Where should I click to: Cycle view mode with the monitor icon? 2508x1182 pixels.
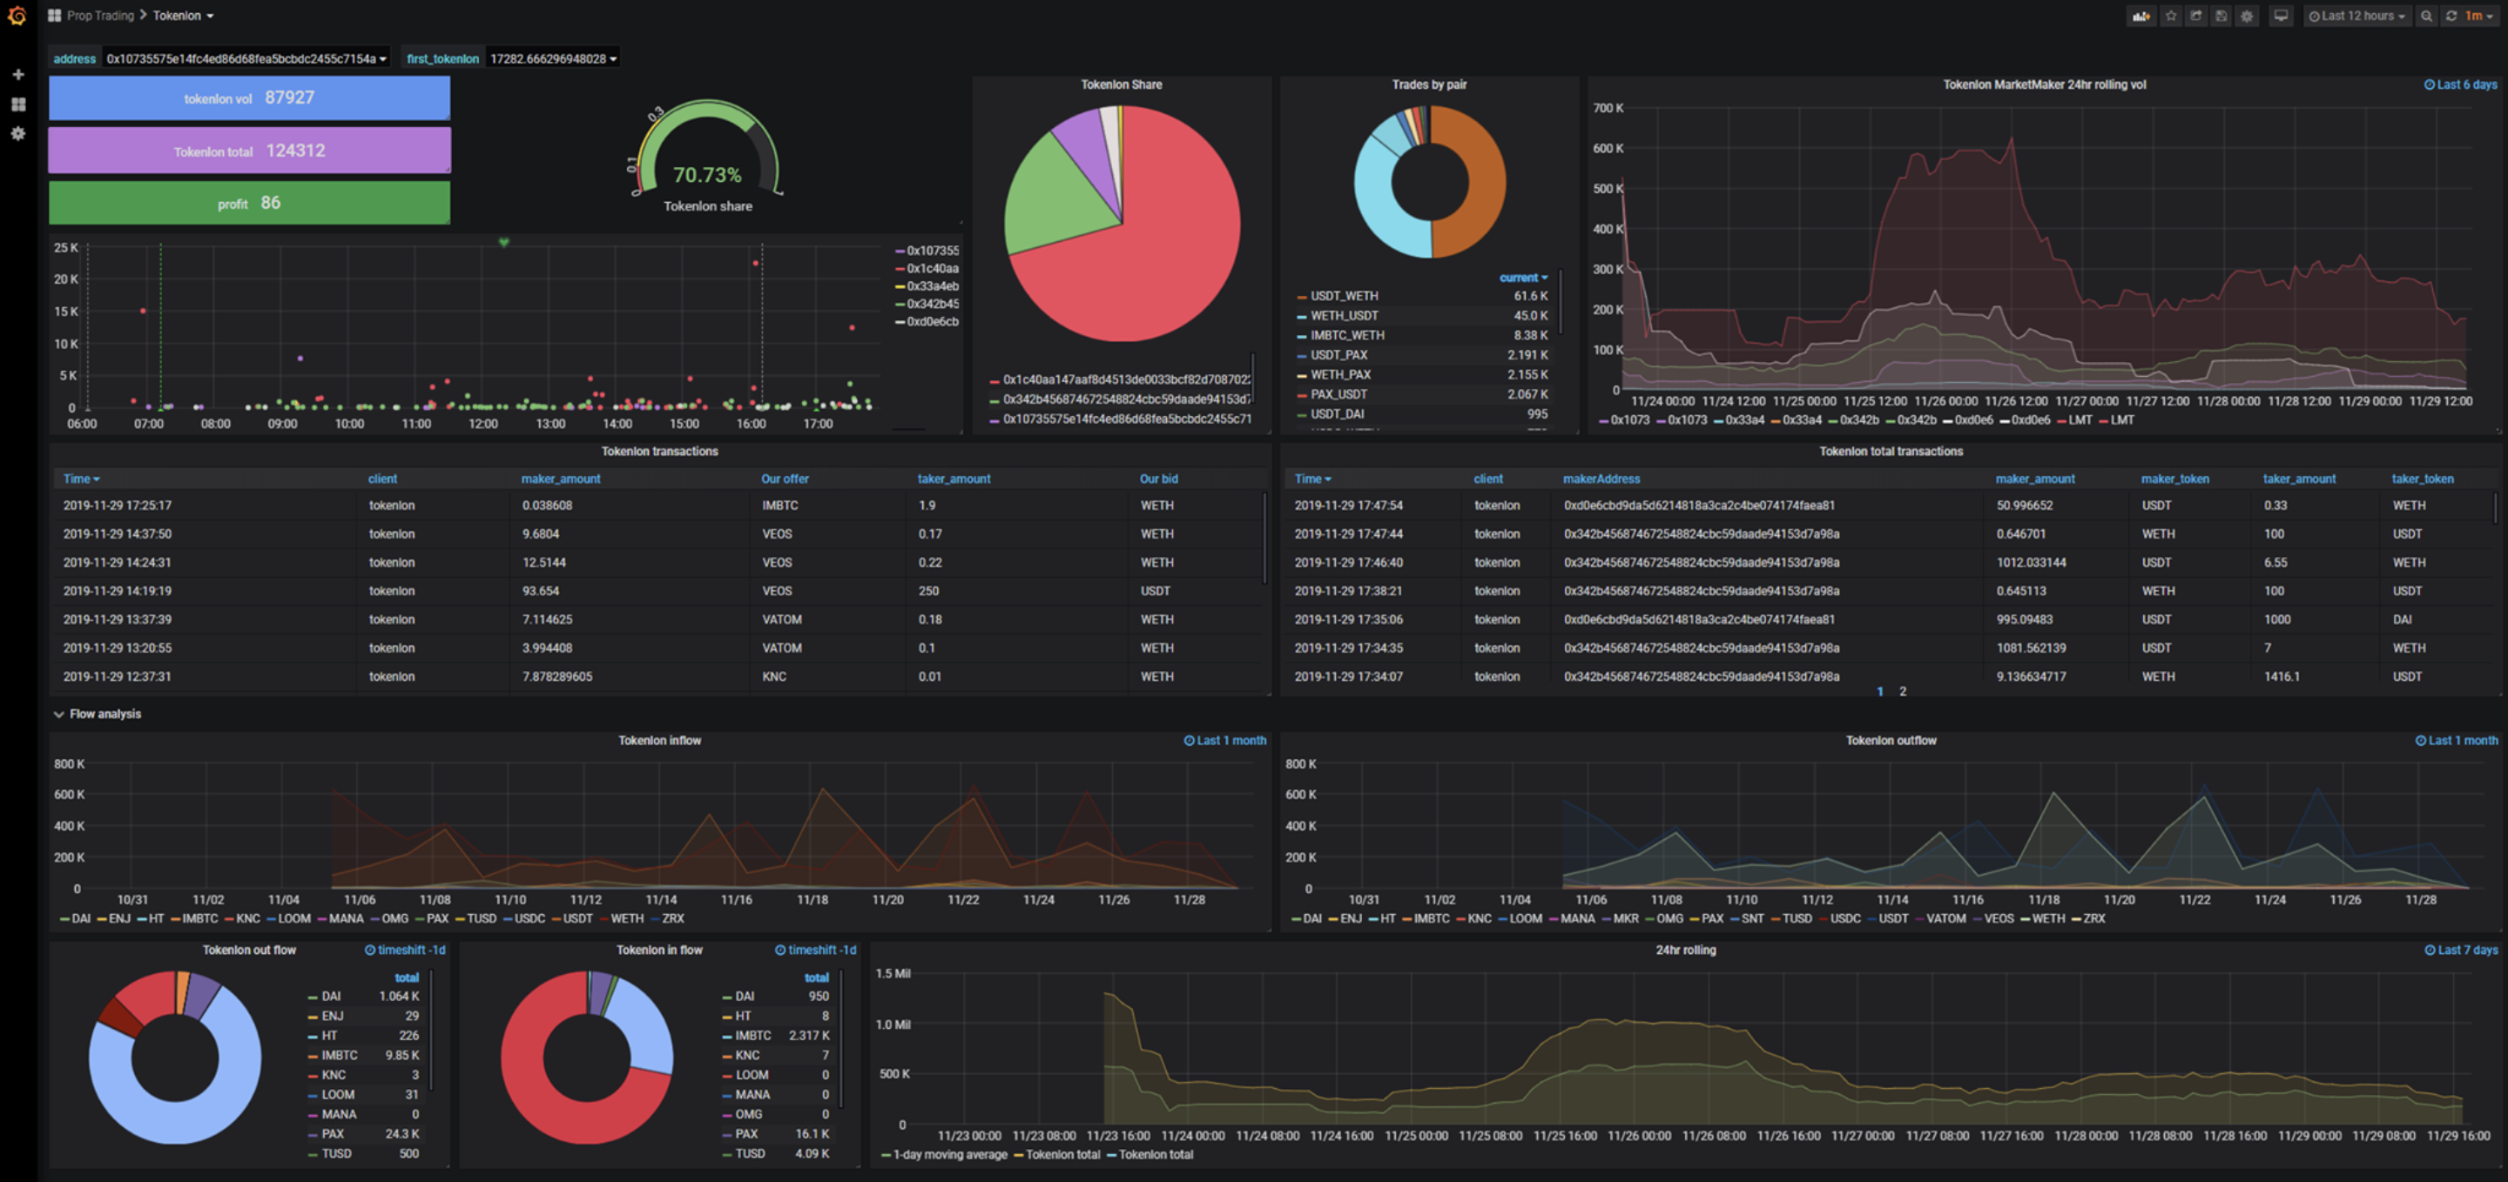coord(2280,16)
